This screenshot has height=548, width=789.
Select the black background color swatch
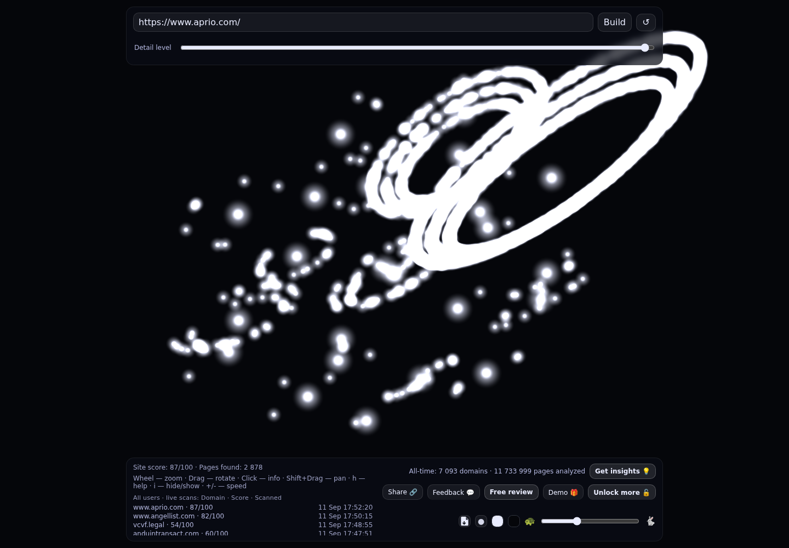click(514, 521)
